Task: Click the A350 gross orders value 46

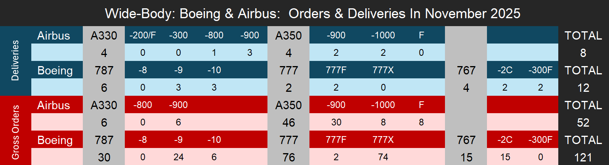Action: click(x=288, y=123)
